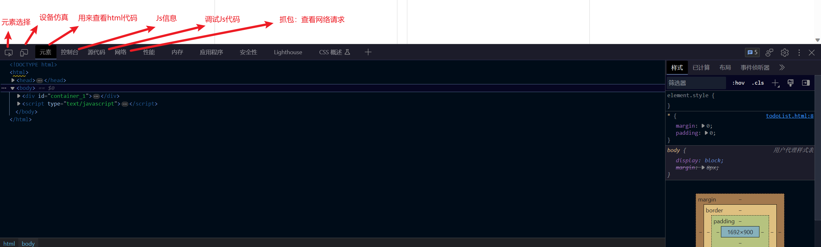Collapse the body element node
821x247 pixels.
(x=13, y=88)
